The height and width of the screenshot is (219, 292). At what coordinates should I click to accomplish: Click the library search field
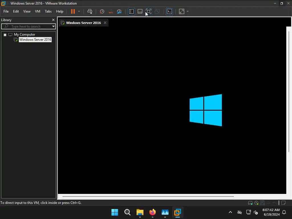[x=28, y=26]
